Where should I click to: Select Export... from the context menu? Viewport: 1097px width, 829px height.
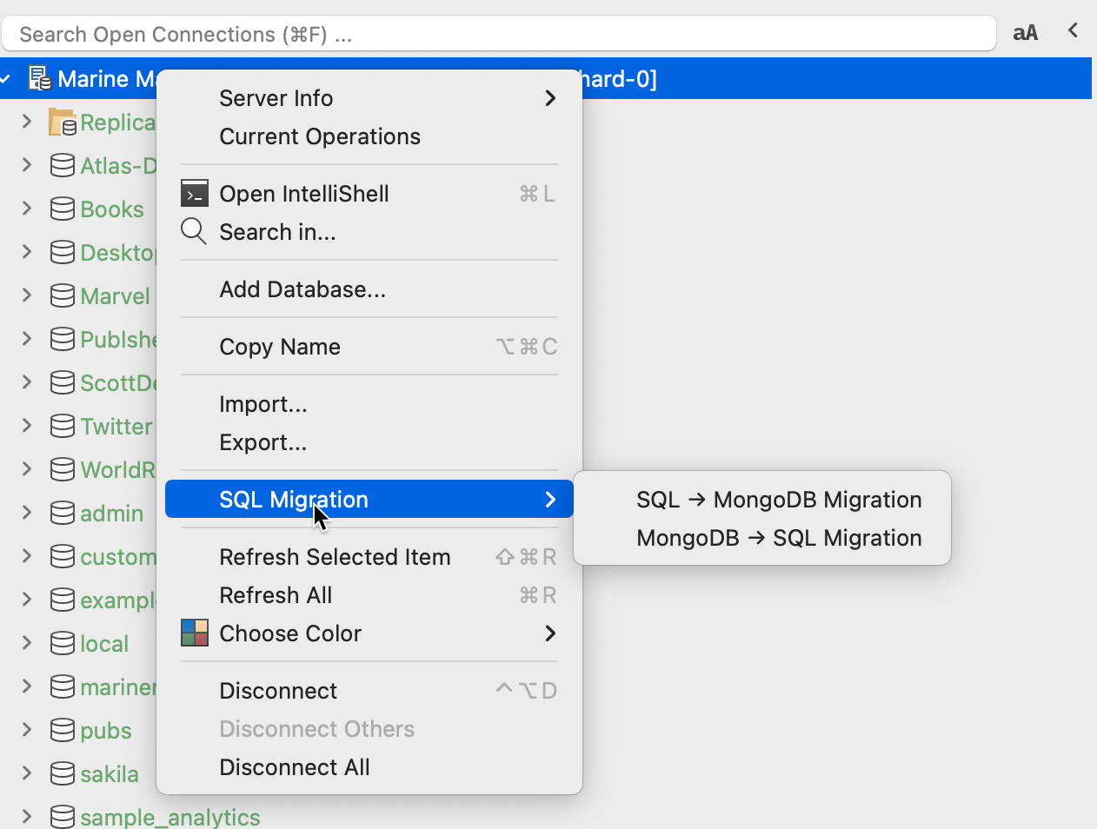click(x=263, y=442)
